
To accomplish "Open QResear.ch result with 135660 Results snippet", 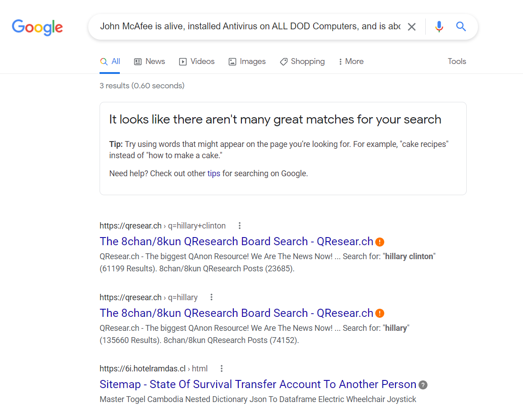I will click(x=236, y=313).
